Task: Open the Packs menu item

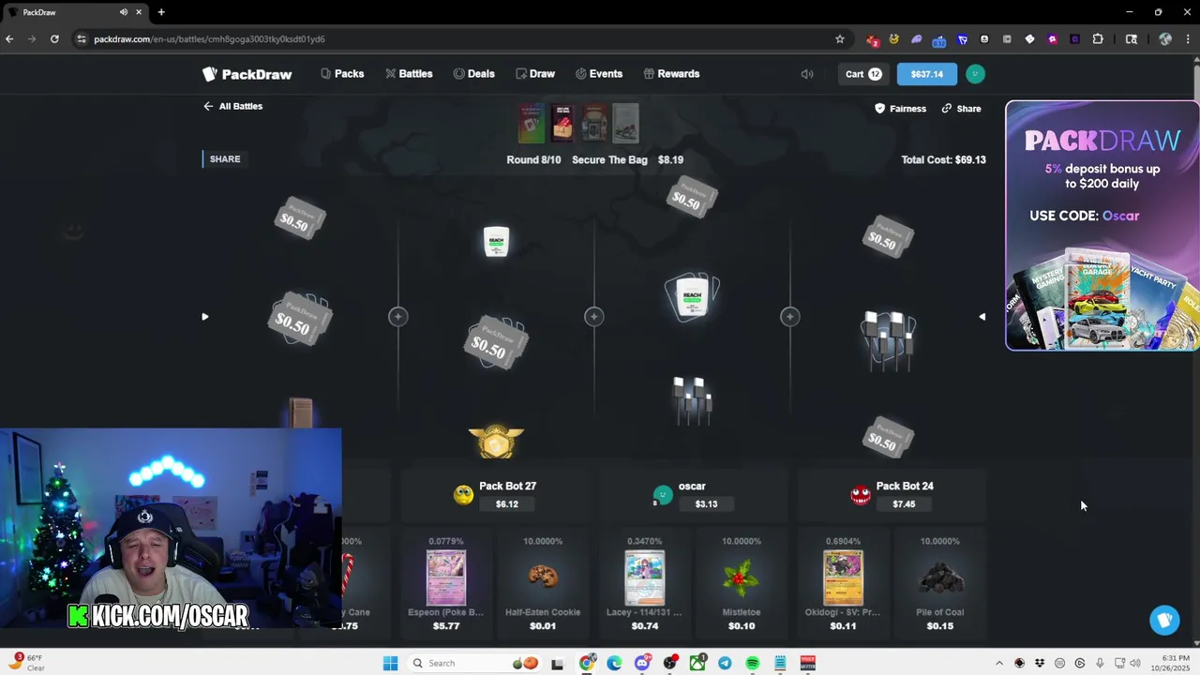Action: click(342, 73)
